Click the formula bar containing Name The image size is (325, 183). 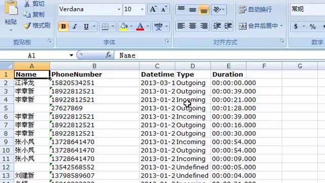coord(219,55)
